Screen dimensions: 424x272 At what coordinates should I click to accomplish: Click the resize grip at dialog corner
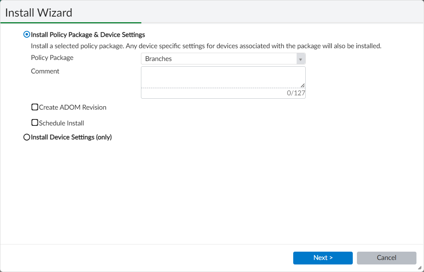pyautogui.click(x=420, y=268)
